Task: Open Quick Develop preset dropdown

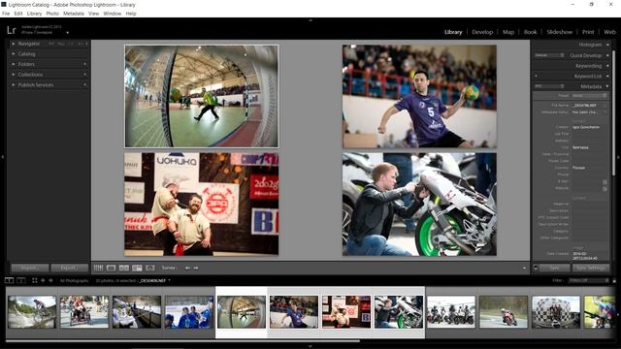Action: [x=549, y=55]
